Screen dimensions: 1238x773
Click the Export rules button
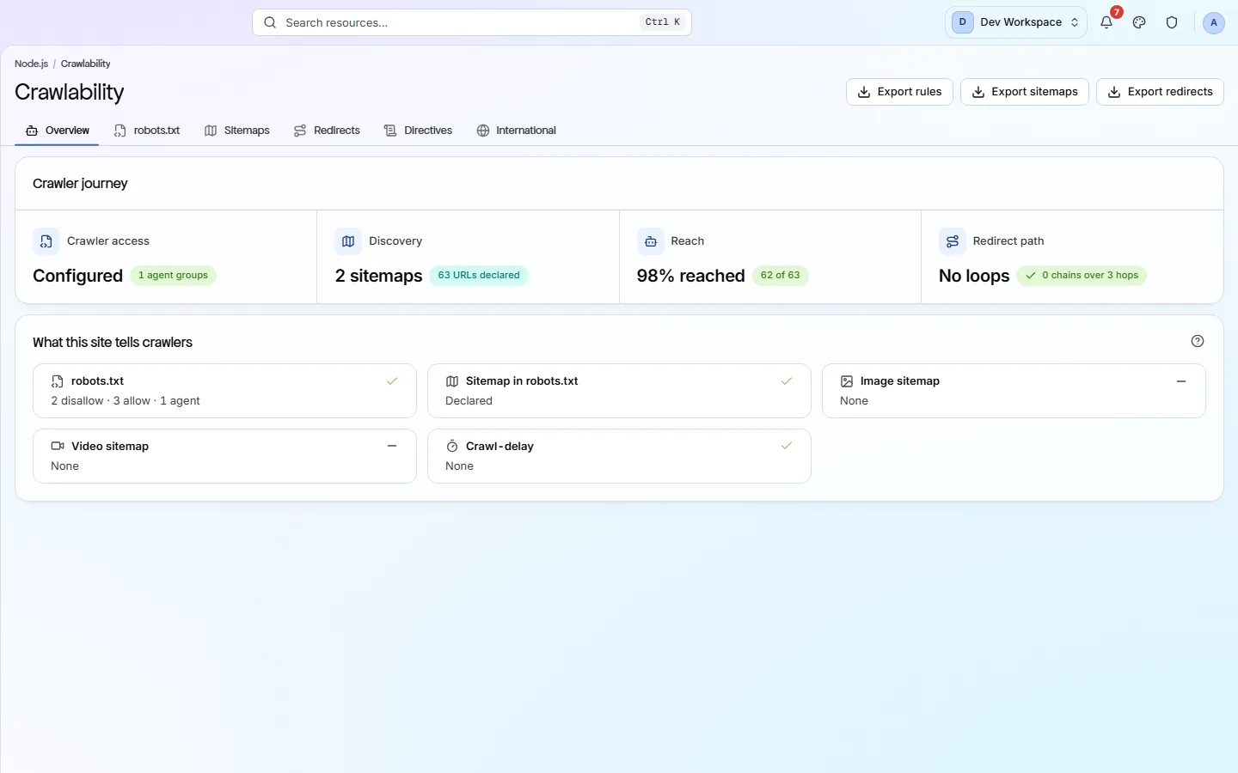click(899, 92)
